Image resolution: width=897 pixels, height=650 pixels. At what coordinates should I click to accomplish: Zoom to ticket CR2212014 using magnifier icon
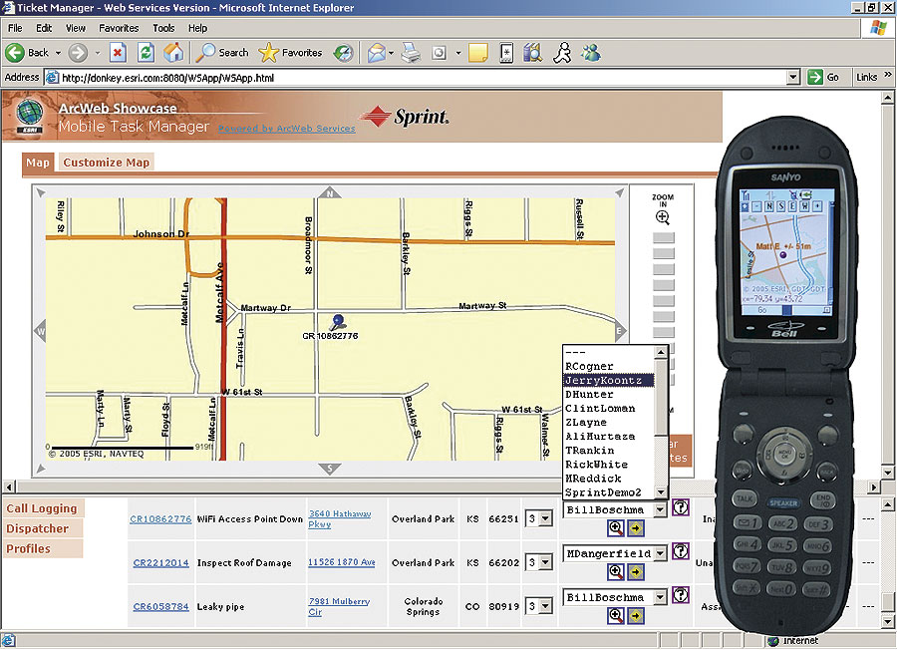coord(616,571)
